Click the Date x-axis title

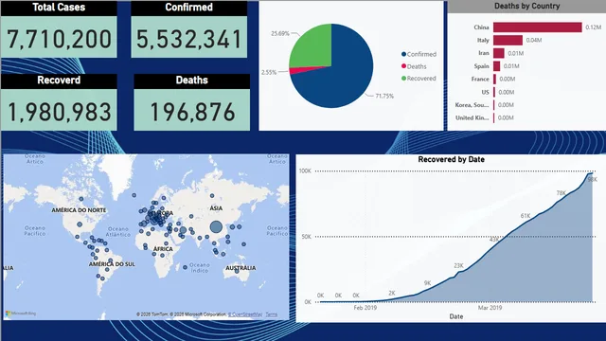pos(456,316)
